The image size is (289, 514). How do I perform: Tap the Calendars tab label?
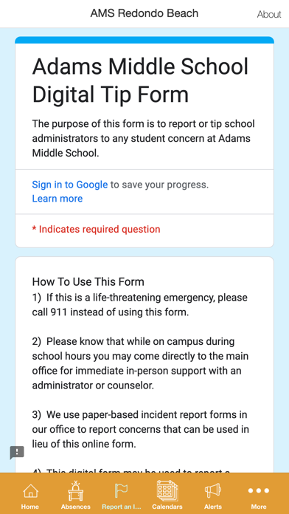pyautogui.click(x=167, y=507)
